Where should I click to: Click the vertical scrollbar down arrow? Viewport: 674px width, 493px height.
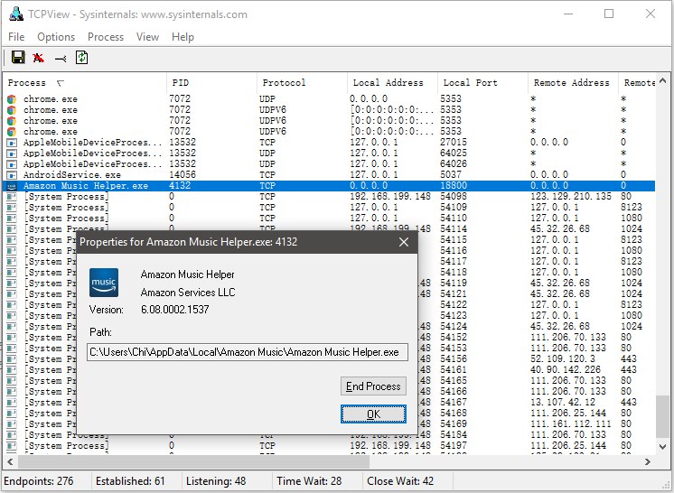tap(663, 447)
